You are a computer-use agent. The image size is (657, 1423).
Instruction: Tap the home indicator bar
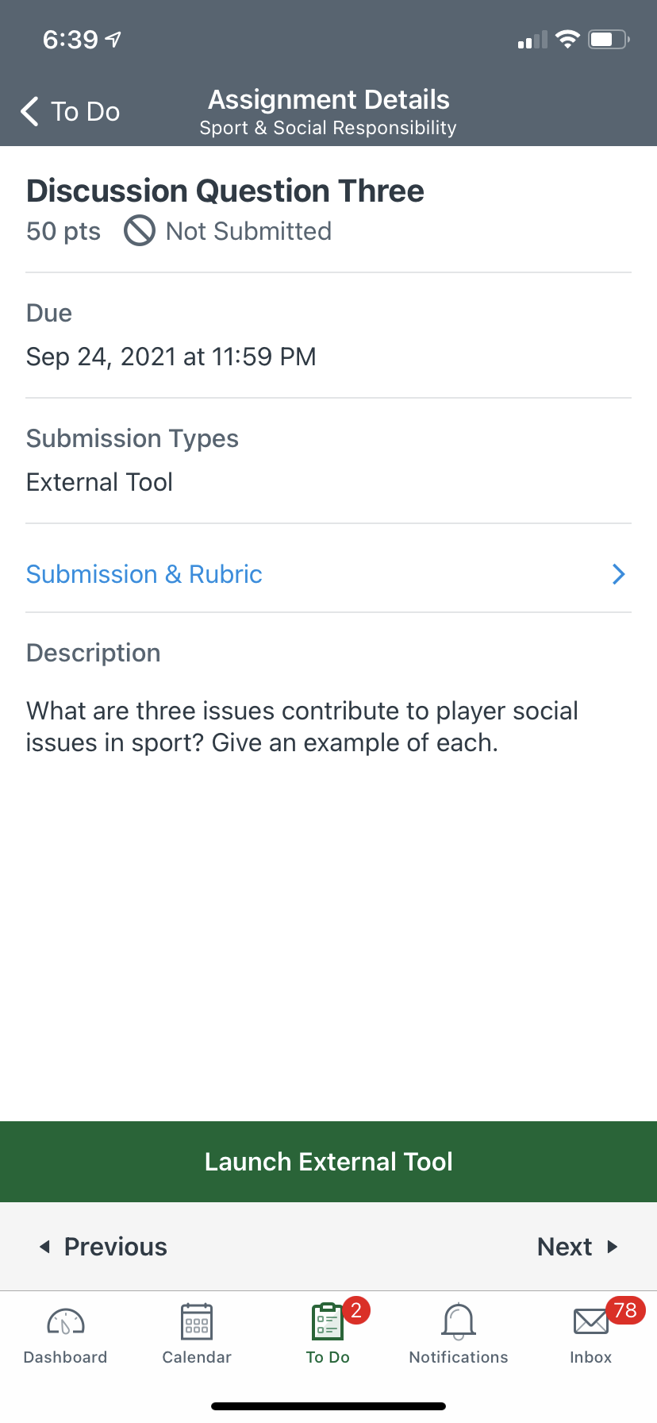pyautogui.click(x=328, y=1406)
